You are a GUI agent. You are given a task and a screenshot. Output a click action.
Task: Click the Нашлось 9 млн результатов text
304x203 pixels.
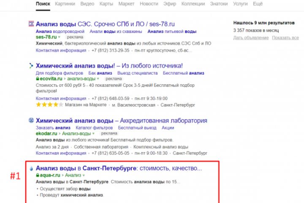click(x=264, y=23)
